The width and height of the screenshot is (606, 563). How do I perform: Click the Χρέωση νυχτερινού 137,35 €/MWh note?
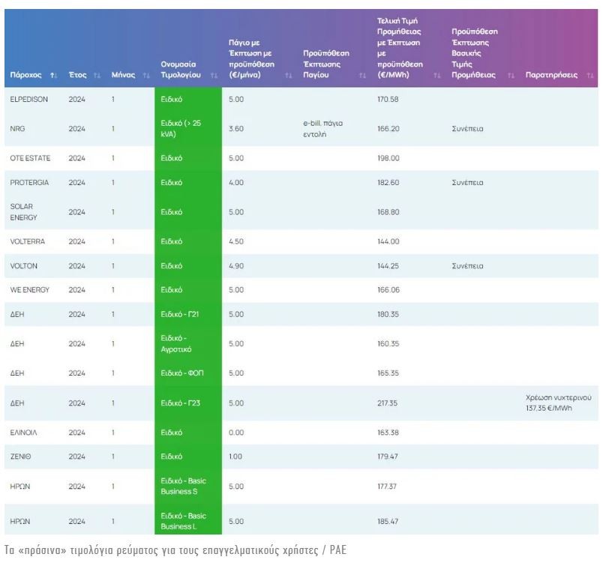pyautogui.click(x=559, y=403)
